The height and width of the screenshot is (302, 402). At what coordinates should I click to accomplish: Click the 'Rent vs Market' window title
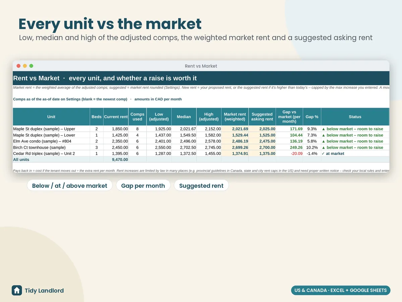pos(201,66)
